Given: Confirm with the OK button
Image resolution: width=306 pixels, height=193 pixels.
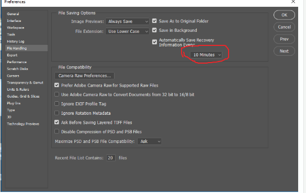Looking at the screenshot, I should [x=284, y=15].
